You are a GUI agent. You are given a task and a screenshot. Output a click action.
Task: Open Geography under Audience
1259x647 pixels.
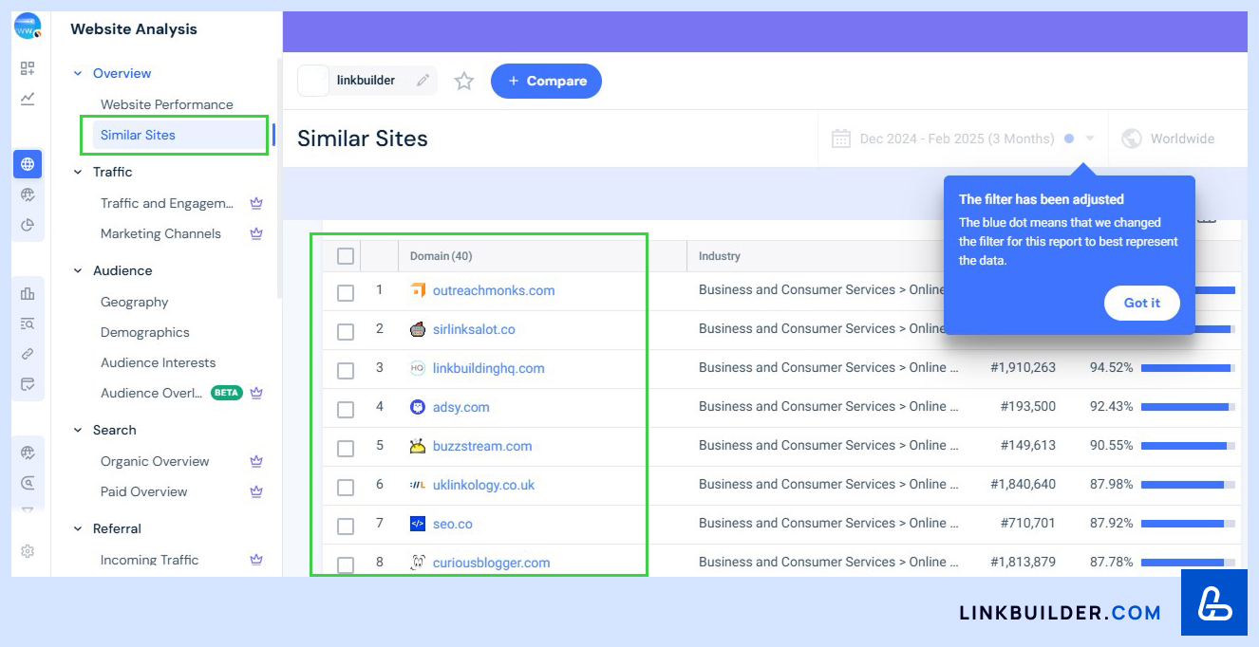pyautogui.click(x=135, y=302)
